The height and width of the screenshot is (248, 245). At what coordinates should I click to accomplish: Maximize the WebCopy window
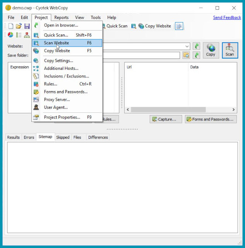[218, 8]
